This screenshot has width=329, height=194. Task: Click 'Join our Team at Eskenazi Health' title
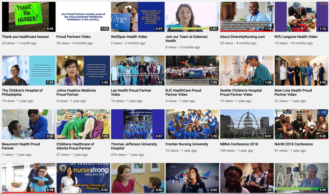[x=186, y=39]
